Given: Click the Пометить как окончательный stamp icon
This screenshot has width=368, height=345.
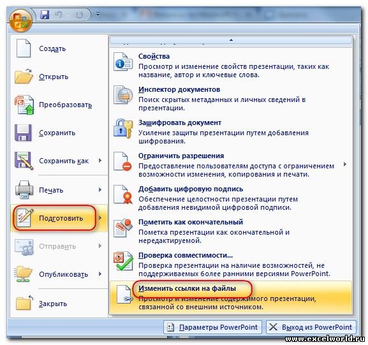Looking at the screenshot, I should (x=122, y=228).
